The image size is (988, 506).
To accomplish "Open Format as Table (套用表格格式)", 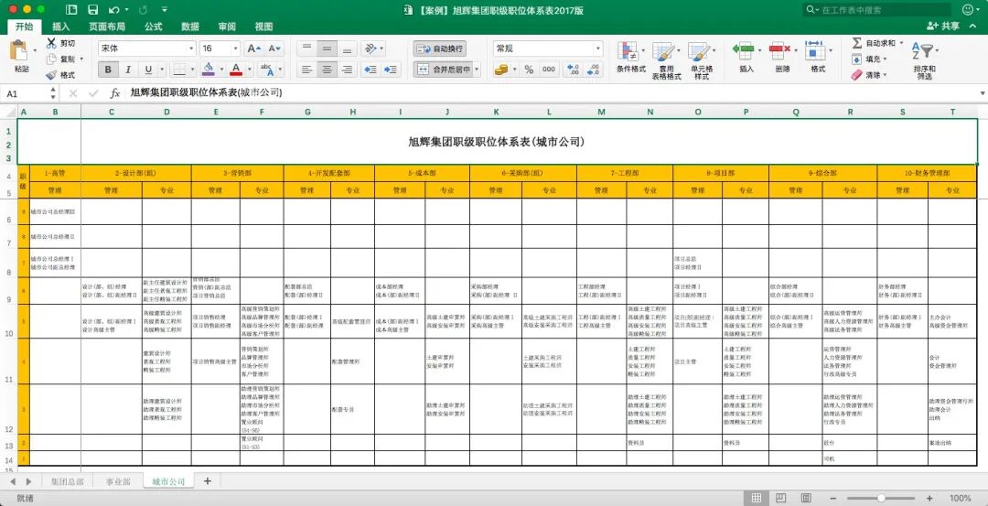I will [x=666, y=60].
